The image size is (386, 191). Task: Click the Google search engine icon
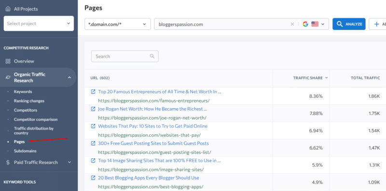(305, 24)
